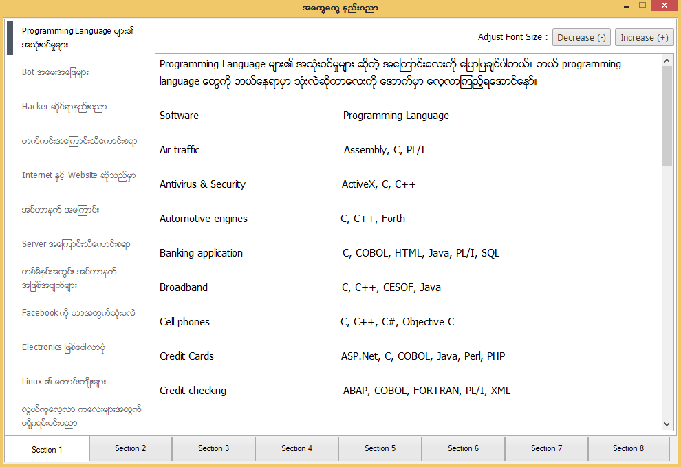
Task: Click the Decrease (-) font size button
Action: click(x=581, y=37)
